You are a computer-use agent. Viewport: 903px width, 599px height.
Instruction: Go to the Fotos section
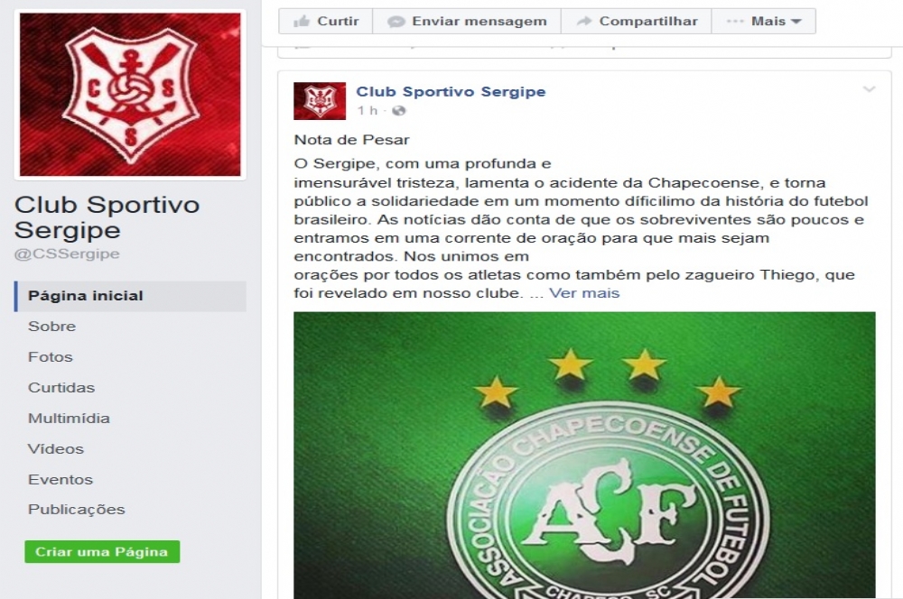(50, 356)
